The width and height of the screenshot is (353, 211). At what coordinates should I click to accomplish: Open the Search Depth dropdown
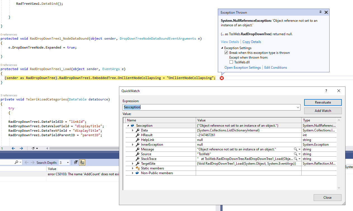(68, 162)
